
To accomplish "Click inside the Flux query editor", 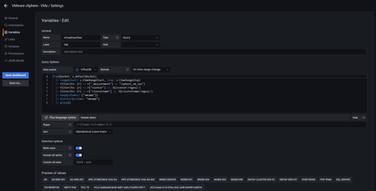I will [x=205, y=93].
